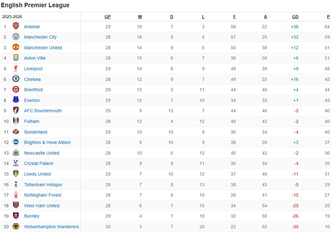Screen dimensions: 332x232
Task: Sort the table by GP column
Action: click(107, 17)
